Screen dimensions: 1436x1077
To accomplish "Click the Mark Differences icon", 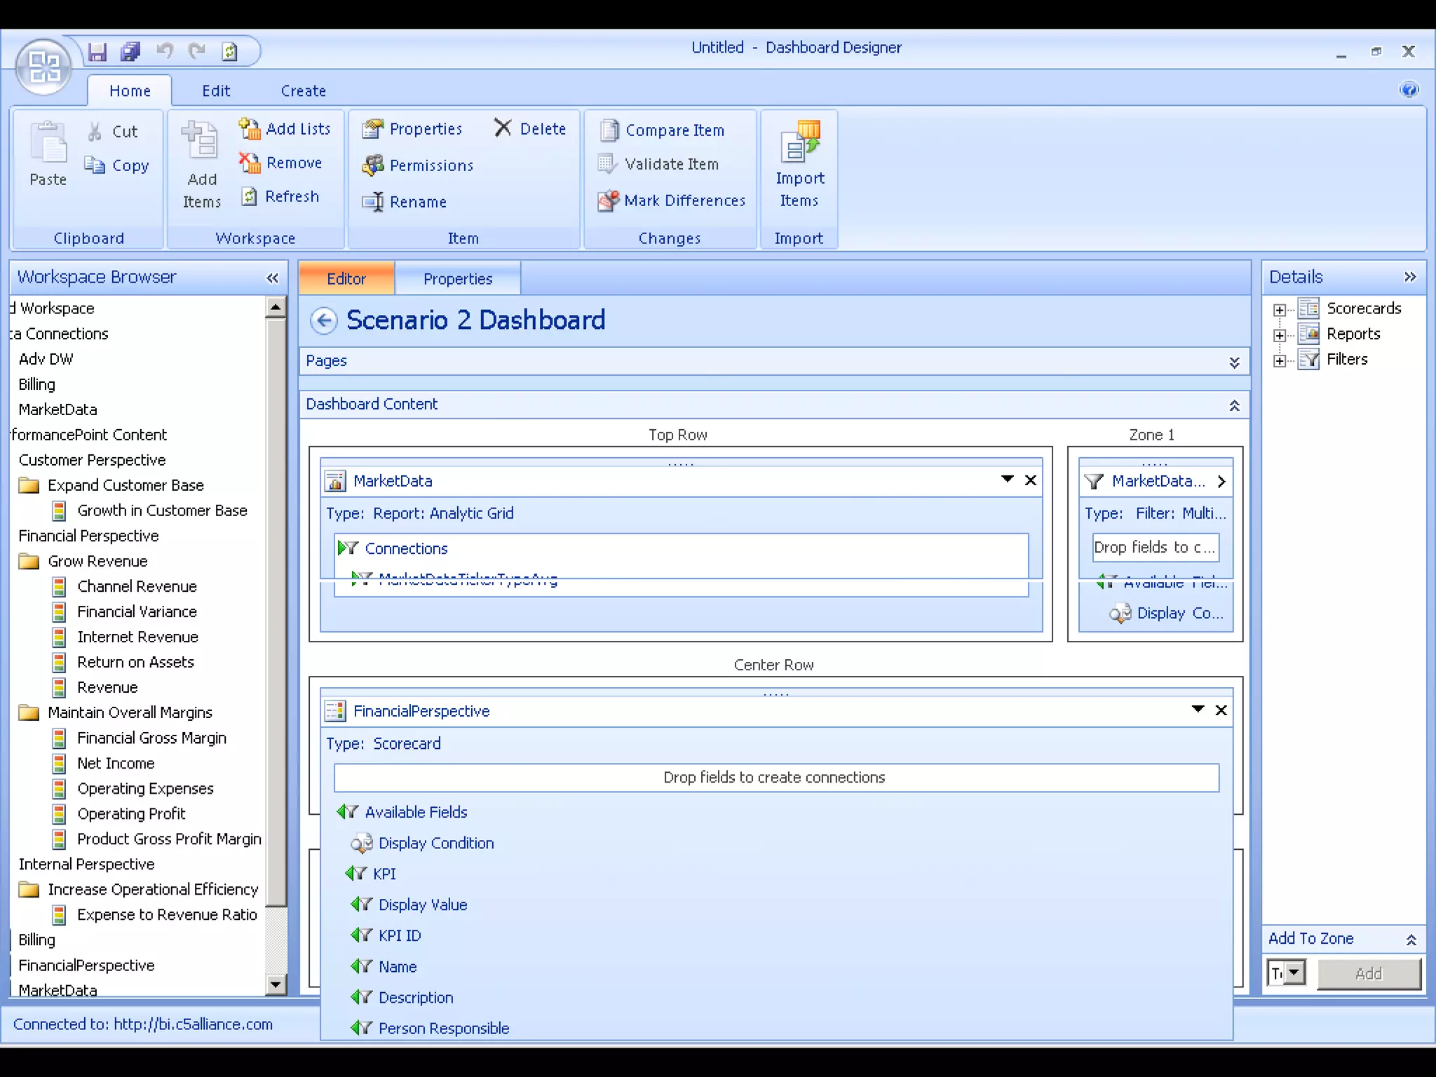I will (x=608, y=201).
